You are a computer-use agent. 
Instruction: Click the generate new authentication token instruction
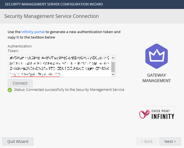(64, 34)
